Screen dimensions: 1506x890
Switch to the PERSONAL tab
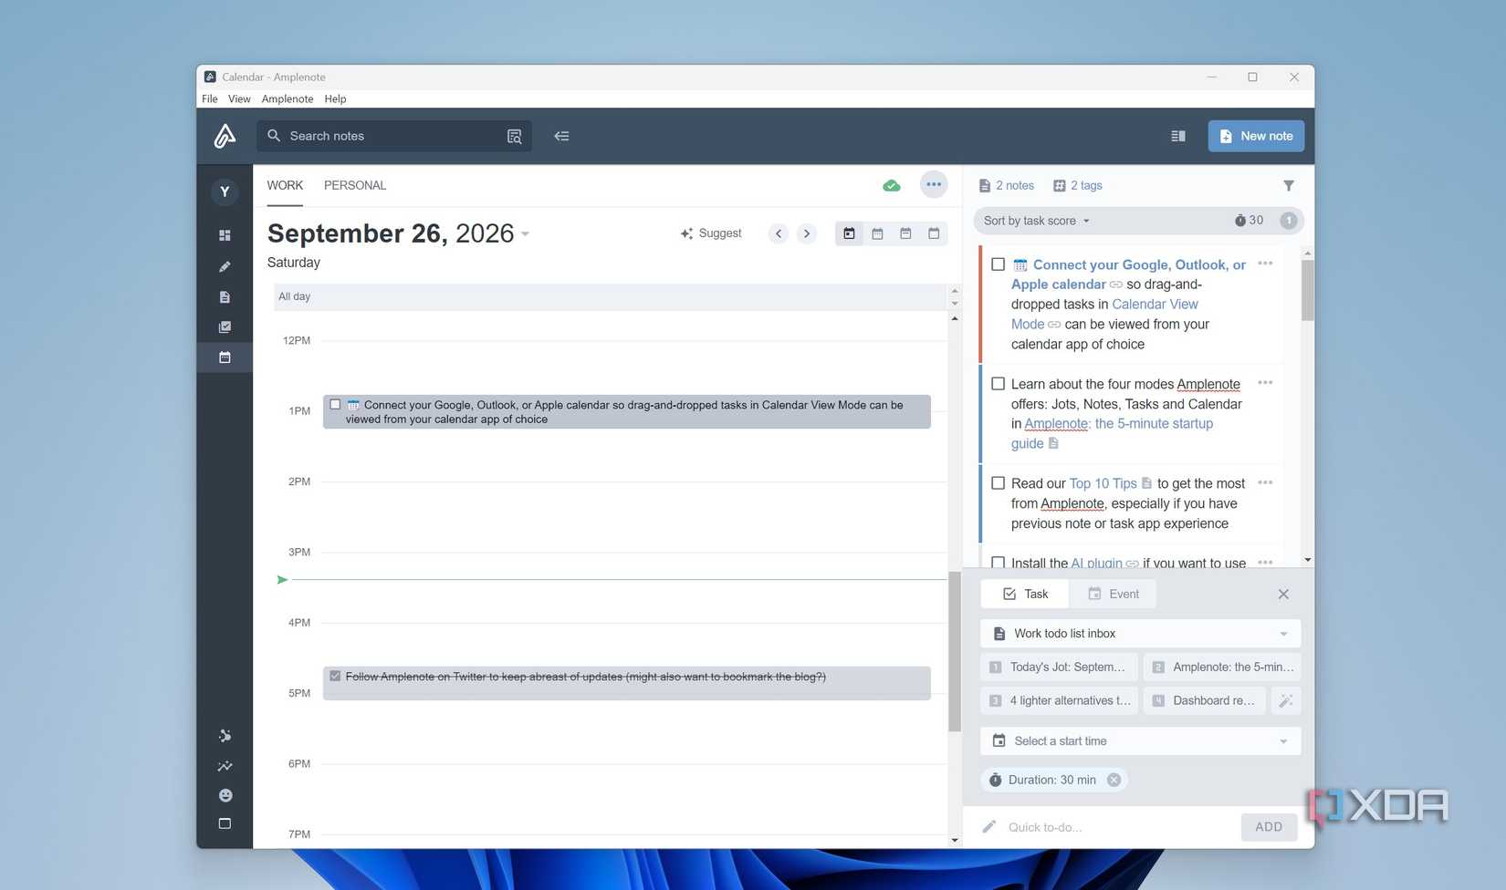pyautogui.click(x=355, y=185)
